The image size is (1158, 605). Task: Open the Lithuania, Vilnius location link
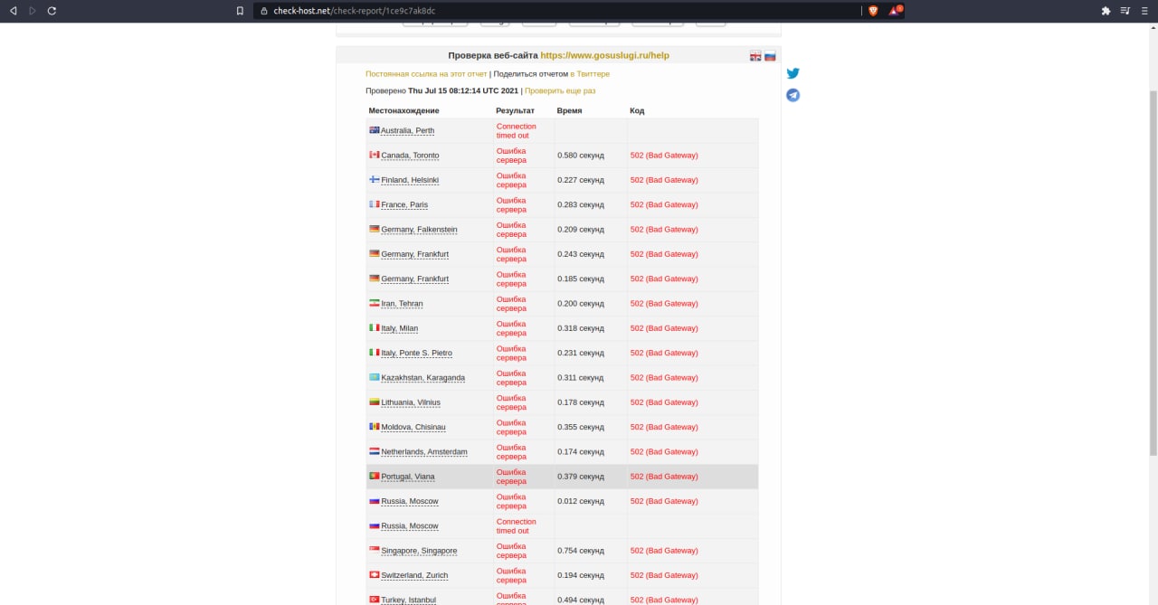(x=411, y=402)
